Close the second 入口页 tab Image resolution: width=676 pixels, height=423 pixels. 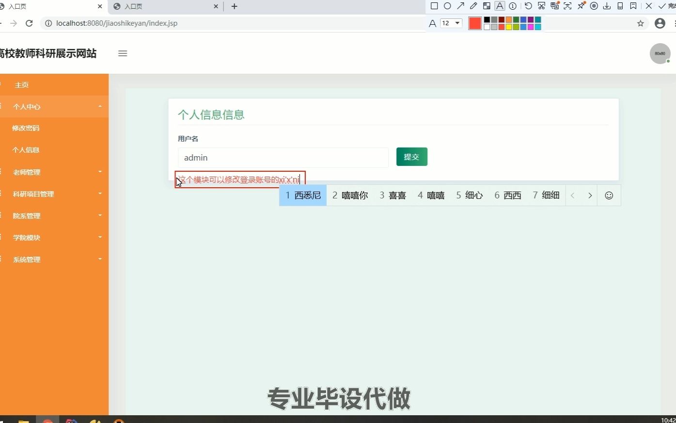coord(216,6)
